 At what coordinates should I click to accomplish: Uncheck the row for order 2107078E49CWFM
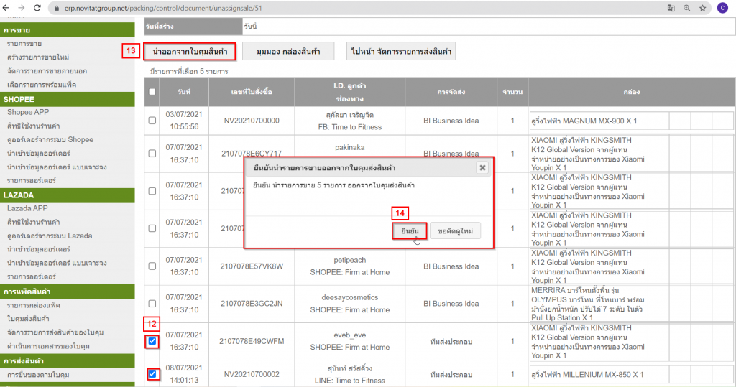tap(152, 341)
